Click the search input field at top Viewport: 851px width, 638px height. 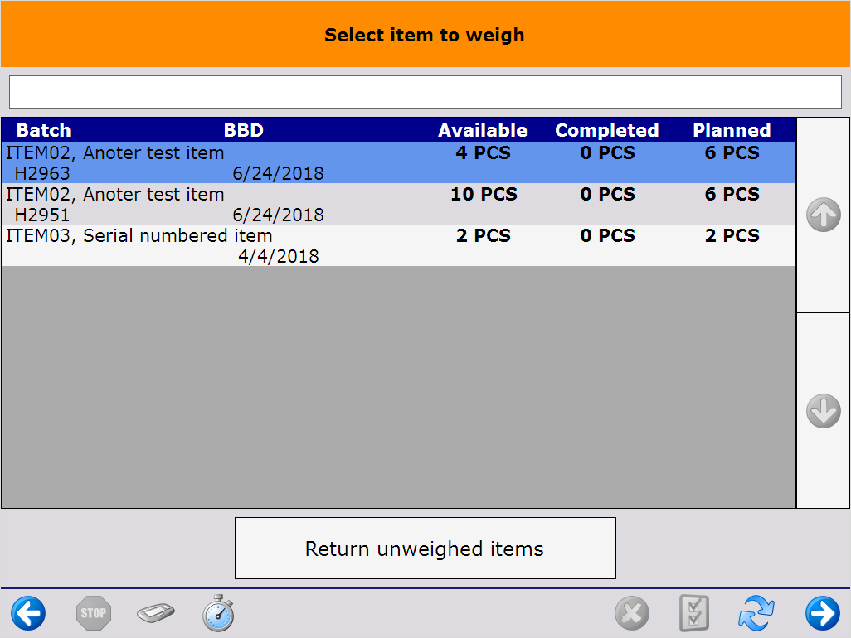[425, 92]
